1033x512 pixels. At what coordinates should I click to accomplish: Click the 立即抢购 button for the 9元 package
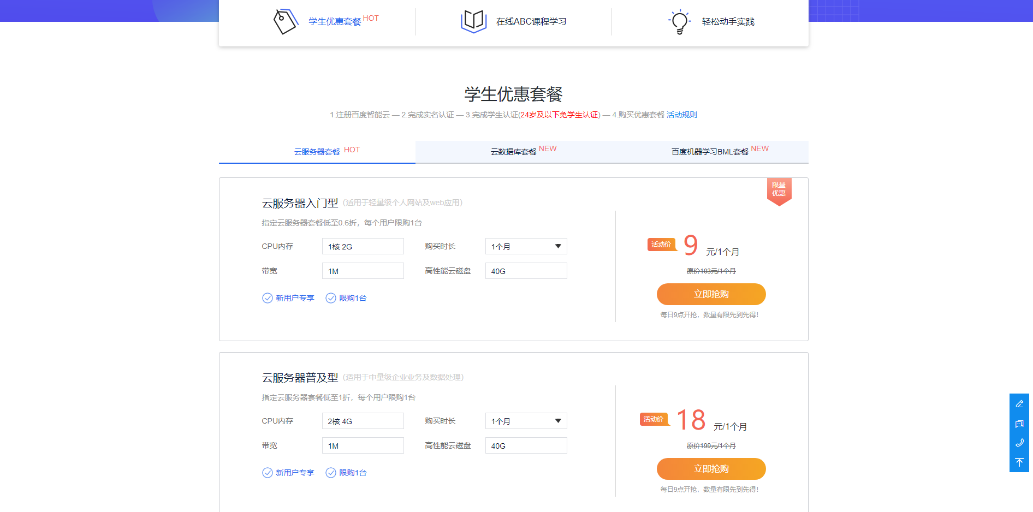tap(710, 294)
